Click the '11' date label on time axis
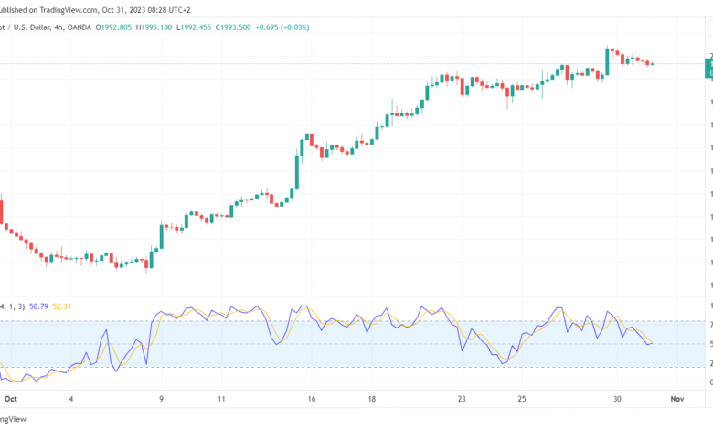Viewport: 713px width, 430px height. tap(221, 399)
